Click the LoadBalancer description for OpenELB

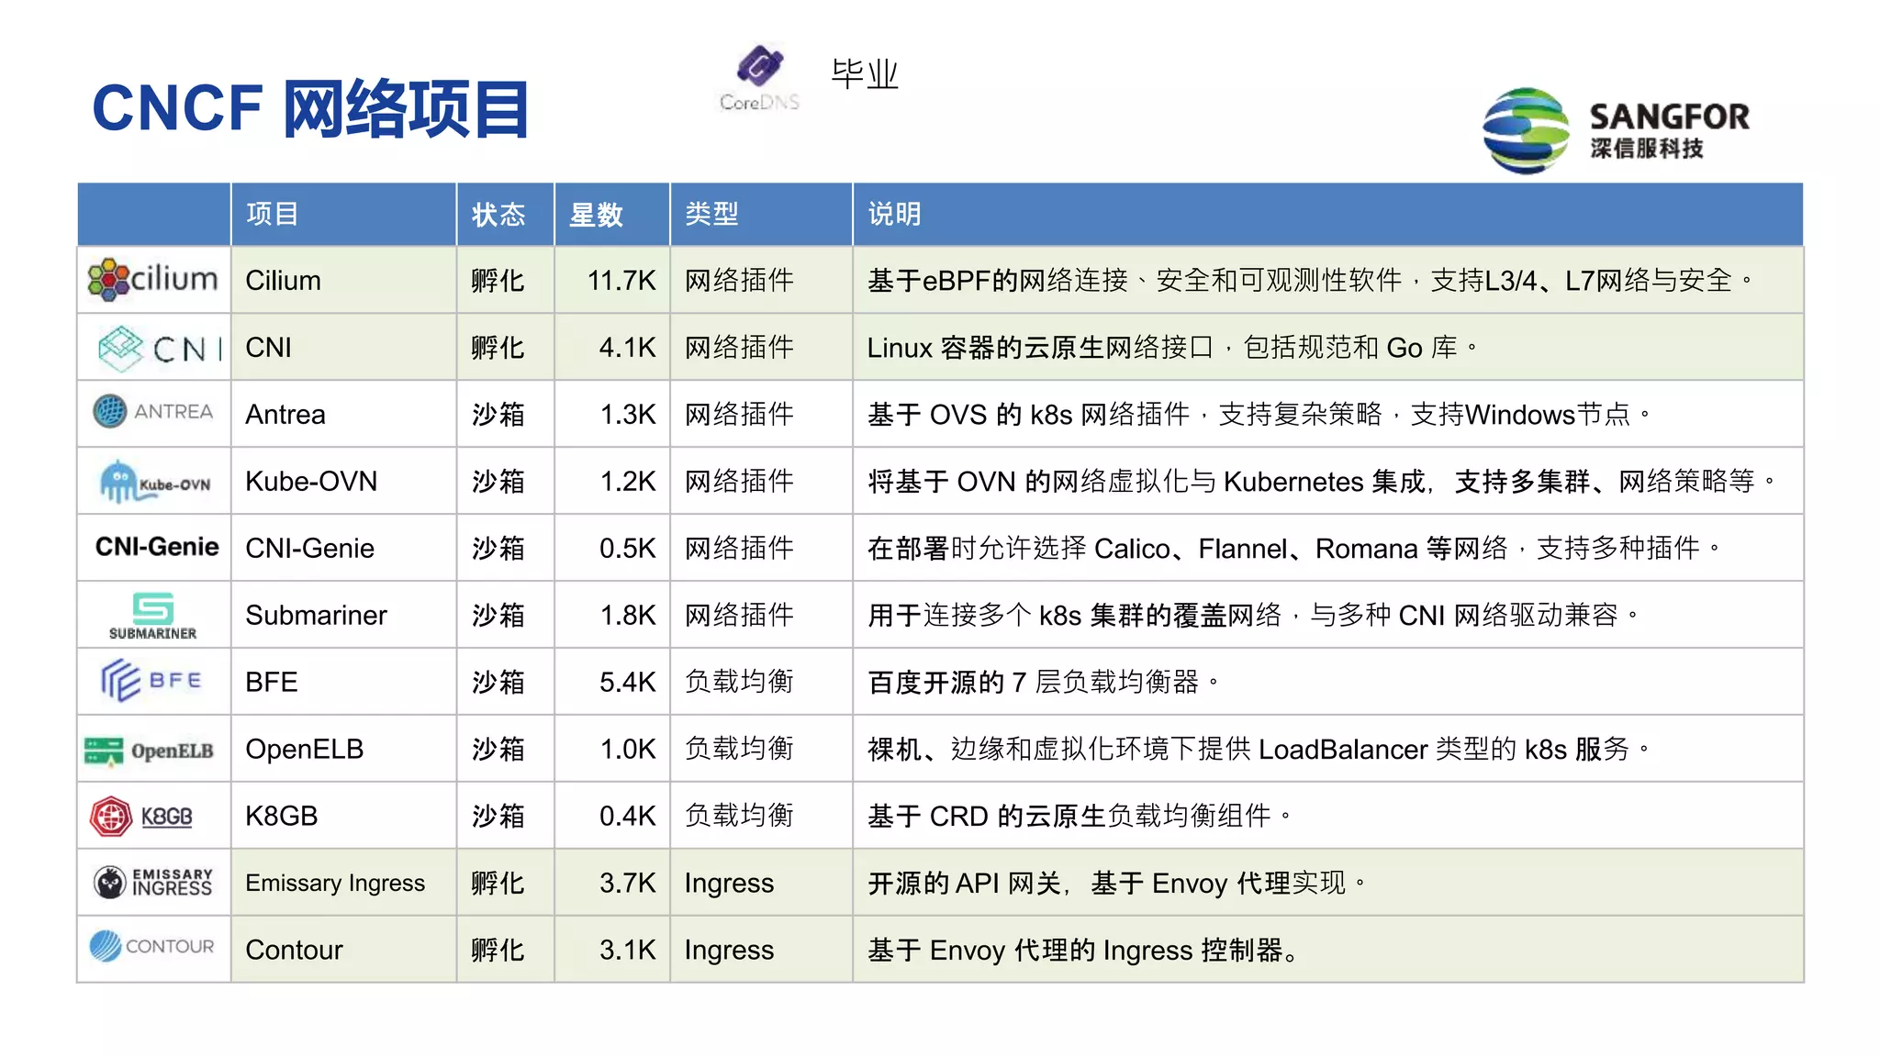pyautogui.click(x=1259, y=749)
